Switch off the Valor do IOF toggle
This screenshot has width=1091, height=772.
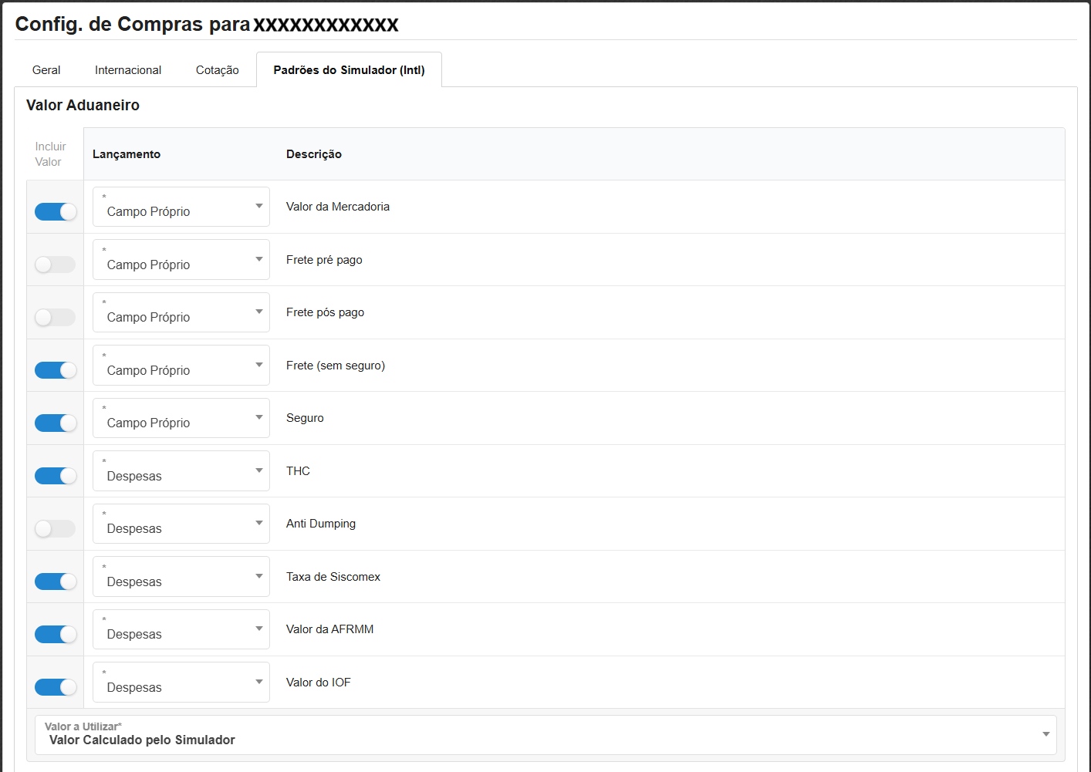tap(56, 687)
